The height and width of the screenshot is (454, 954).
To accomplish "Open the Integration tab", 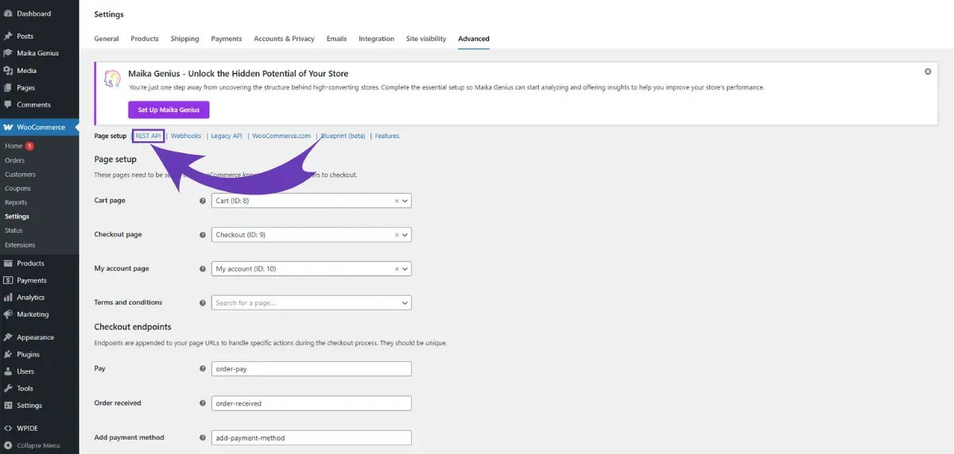I will point(376,38).
